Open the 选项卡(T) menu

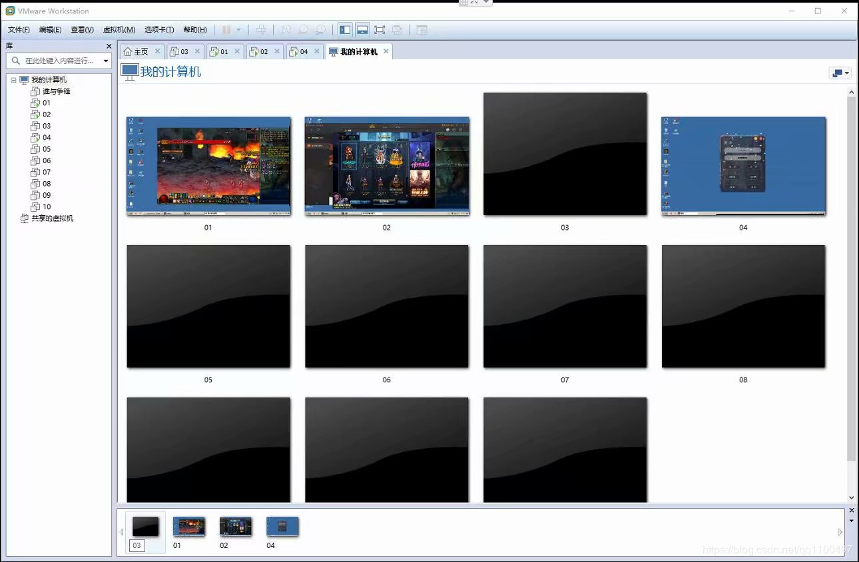(159, 30)
